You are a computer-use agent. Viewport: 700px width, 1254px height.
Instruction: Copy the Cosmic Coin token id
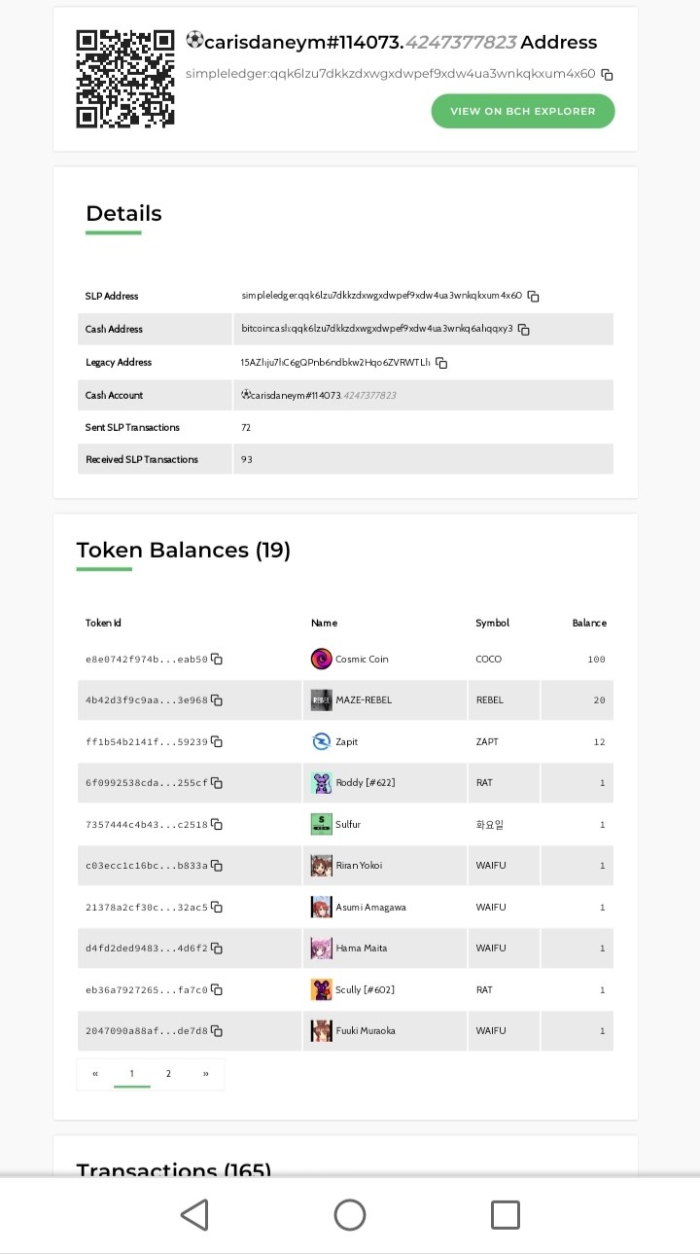coord(217,660)
